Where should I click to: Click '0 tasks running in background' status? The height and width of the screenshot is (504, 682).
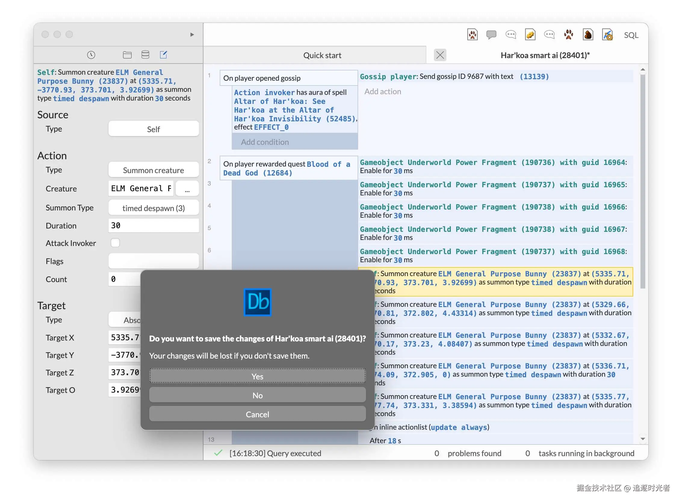point(581,454)
